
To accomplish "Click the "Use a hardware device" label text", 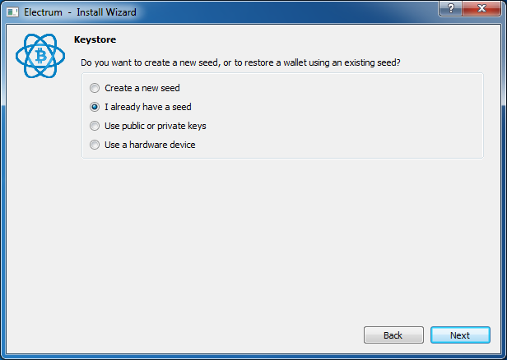I will tap(150, 145).
